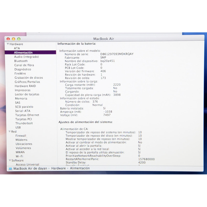Show Thunderbolt device information

24,123
